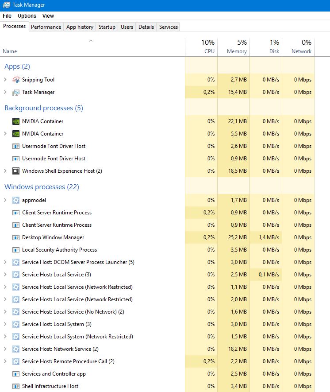This screenshot has width=330, height=392.
Task: Expand the Snipping Tool process entry
Action: (5, 80)
